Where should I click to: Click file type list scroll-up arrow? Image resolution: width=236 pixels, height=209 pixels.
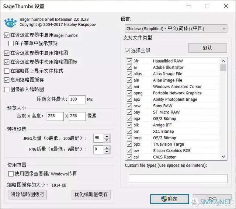point(223,61)
